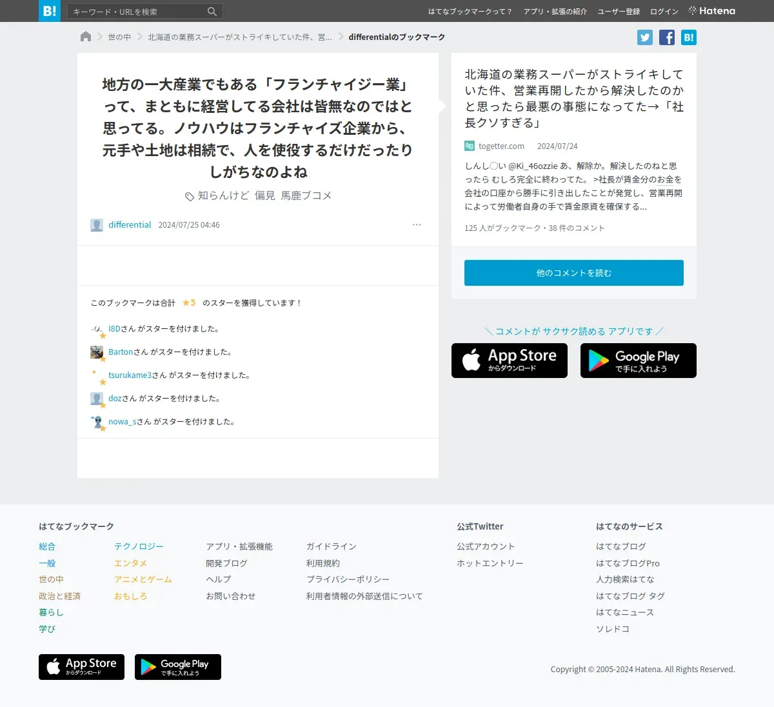Click footer Google Play badge
Viewport: 774px width, 707px height.
(x=178, y=667)
